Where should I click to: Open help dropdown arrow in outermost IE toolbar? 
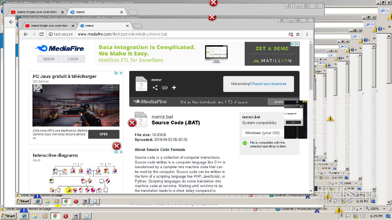coord(384,29)
